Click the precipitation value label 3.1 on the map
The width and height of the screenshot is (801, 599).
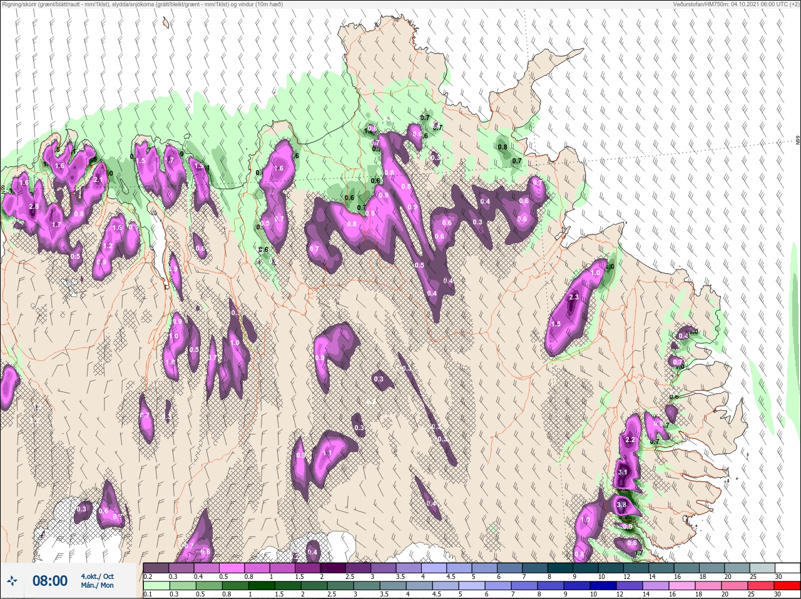(x=622, y=472)
